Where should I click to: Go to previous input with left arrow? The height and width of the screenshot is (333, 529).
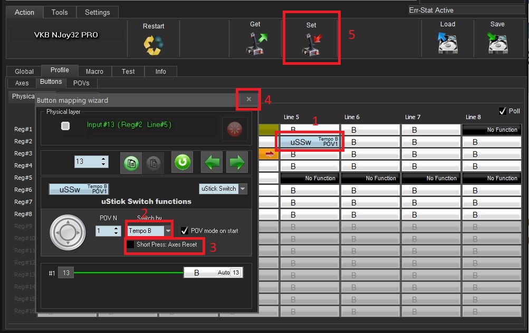[212, 162]
